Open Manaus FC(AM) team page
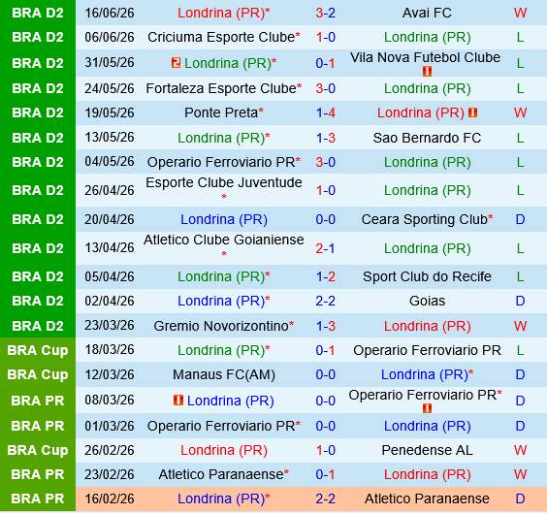 pos(224,374)
